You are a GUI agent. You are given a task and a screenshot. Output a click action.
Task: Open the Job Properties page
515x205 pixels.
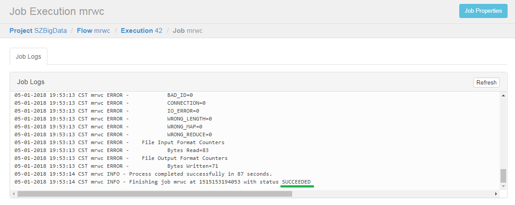[x=483, y=11]
